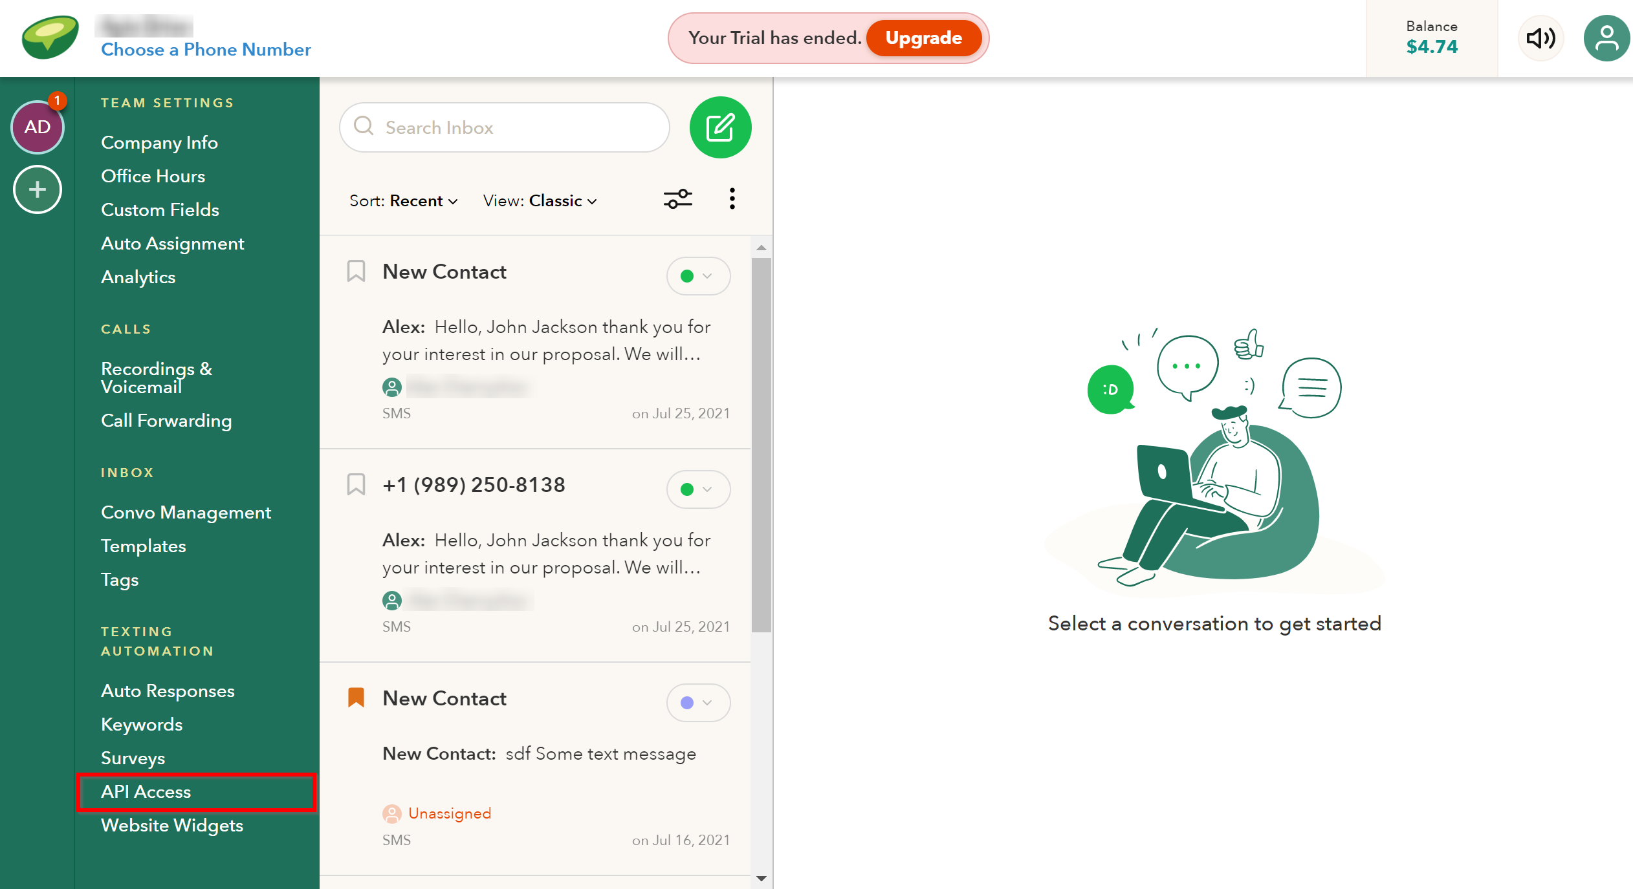This screenshot has height=889, width=1633.
Task: Click the Upgrade button in trial banner
Action: [x=925, y=38]
